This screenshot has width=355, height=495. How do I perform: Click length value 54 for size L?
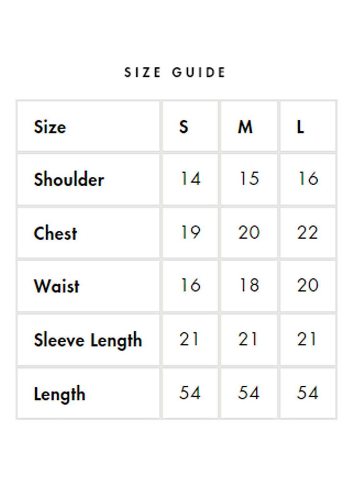coord(308,393)
